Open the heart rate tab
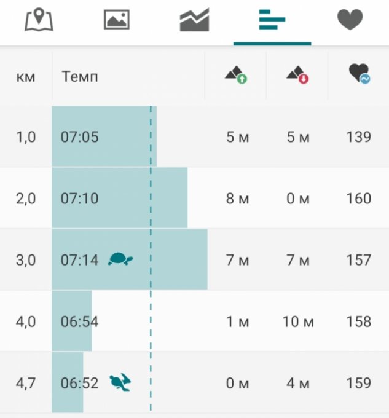The image size is (389, 418). (x=350, y=20)
